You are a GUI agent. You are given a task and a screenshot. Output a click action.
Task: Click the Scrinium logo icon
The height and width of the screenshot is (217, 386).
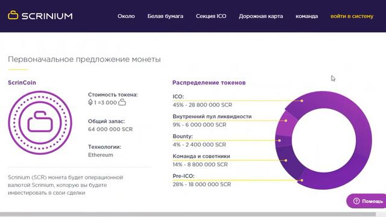click(x=13, y=15)
